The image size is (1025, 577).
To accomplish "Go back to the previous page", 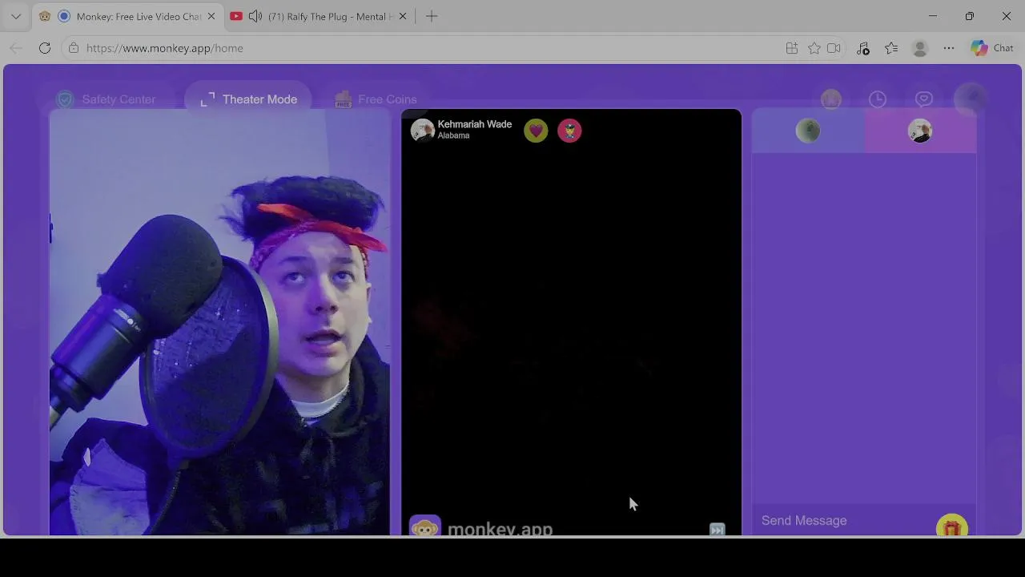I will (16, 48).
